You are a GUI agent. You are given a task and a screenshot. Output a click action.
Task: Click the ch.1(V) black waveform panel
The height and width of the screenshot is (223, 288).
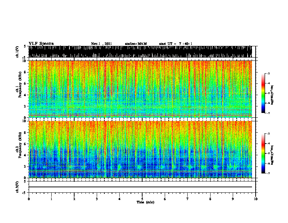(x=140, y=52)
